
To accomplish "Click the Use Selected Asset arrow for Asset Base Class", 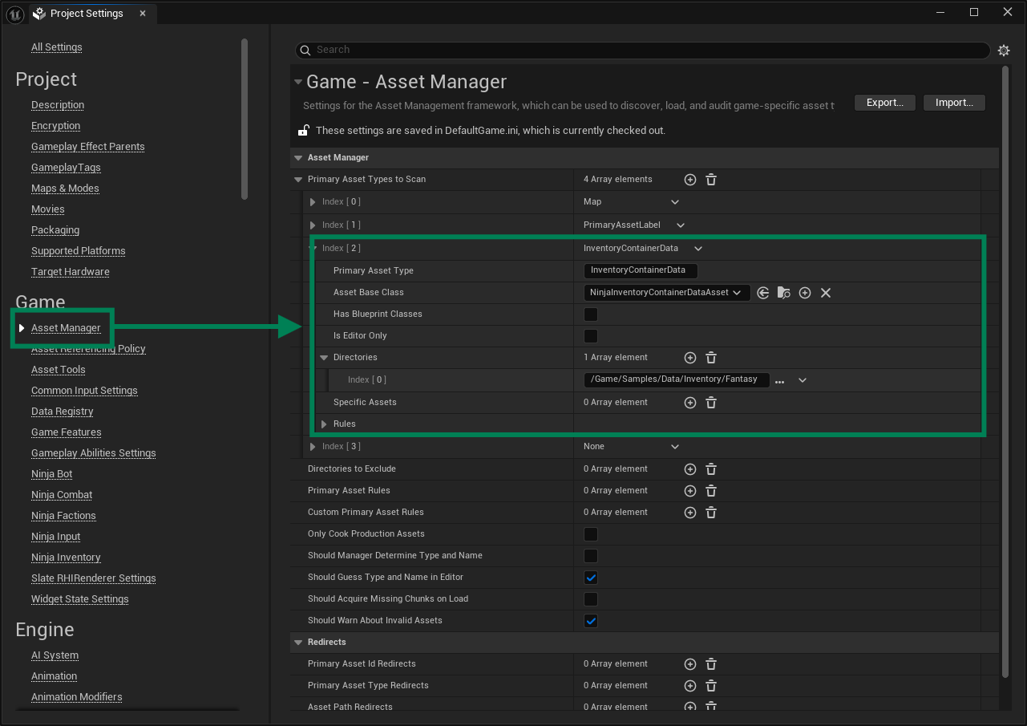I will pyautogui.click(x=762, y=292).
